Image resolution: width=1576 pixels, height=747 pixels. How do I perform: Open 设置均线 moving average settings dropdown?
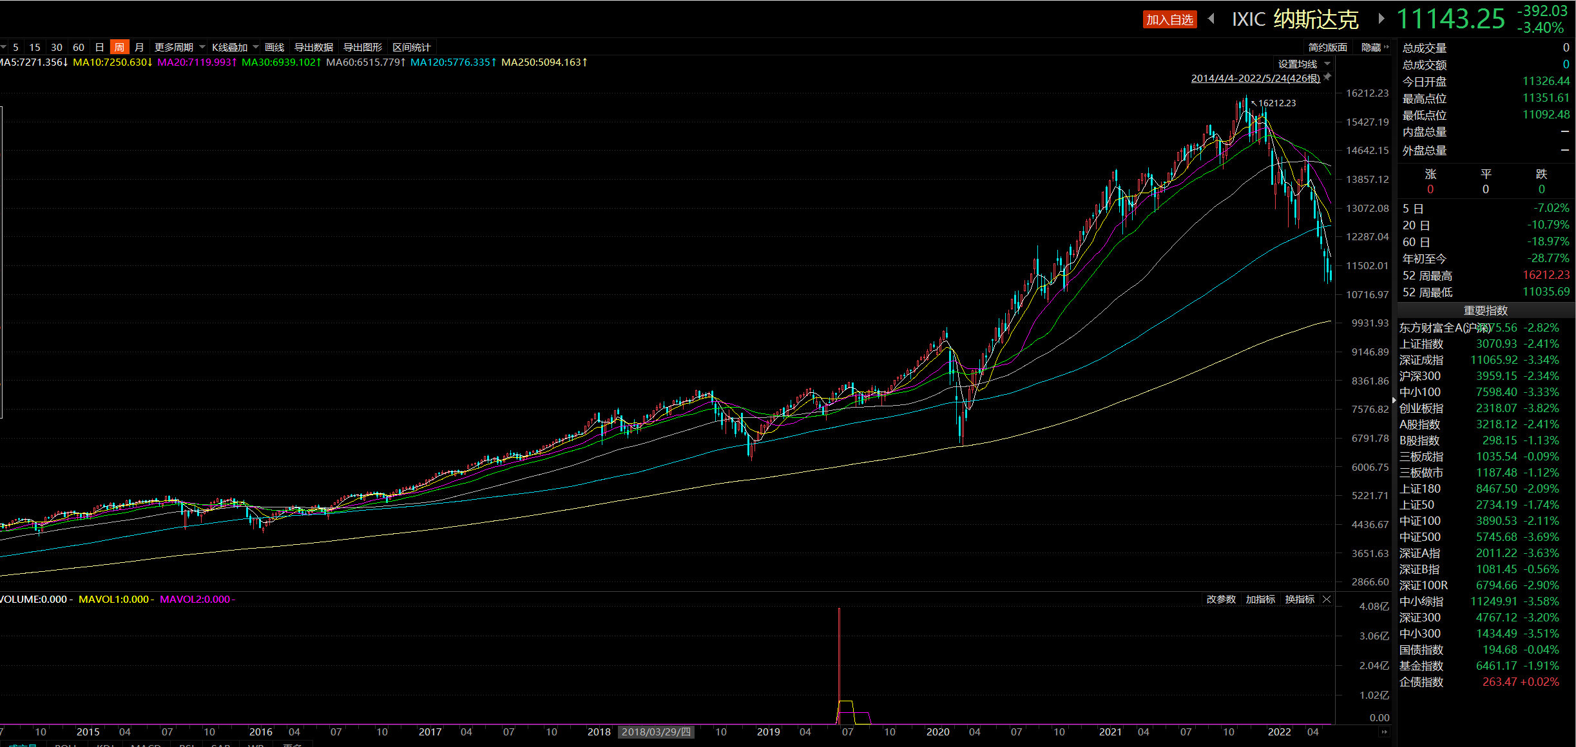1304,64
